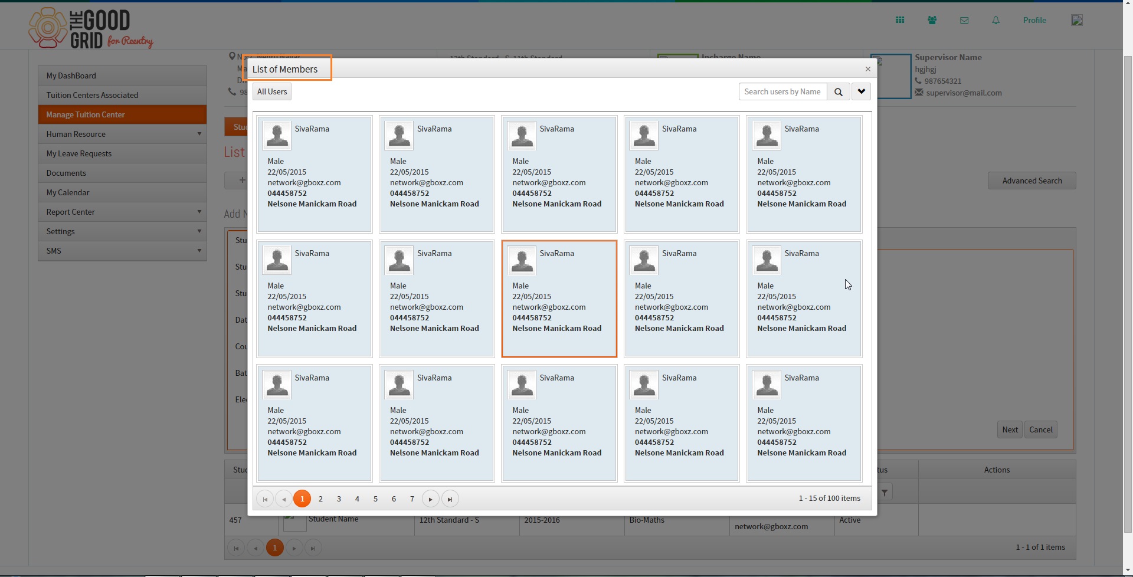Select page 3 in members pager
Screen dimensions: 1133x577
[339, 499]
